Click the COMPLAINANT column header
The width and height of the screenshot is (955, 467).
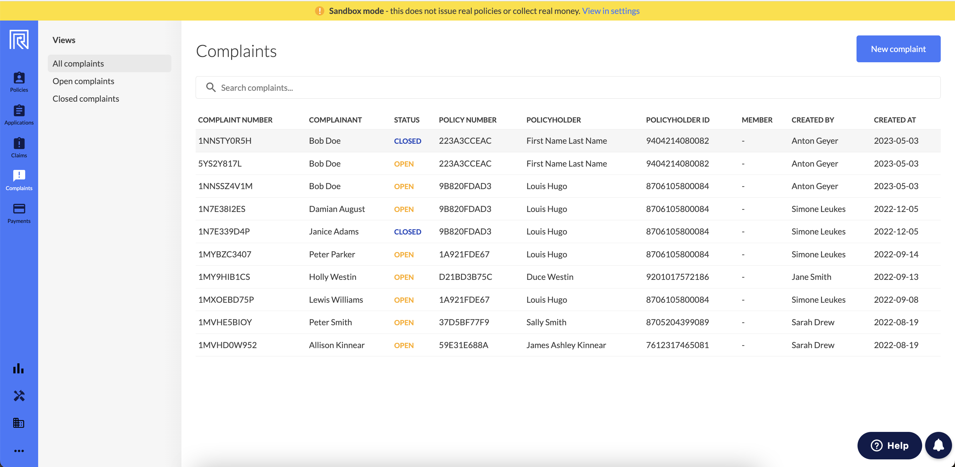pos(335,120)
